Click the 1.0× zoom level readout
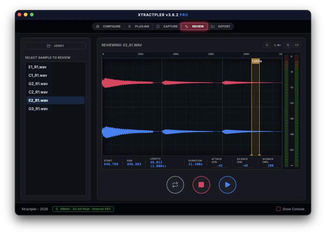The image size is (326, 235). (277, 45)
